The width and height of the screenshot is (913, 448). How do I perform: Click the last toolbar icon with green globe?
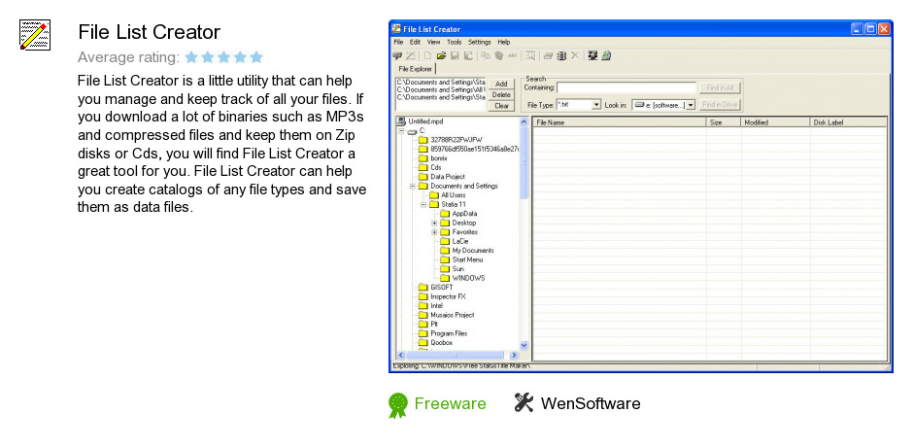(x=606, y=56)
